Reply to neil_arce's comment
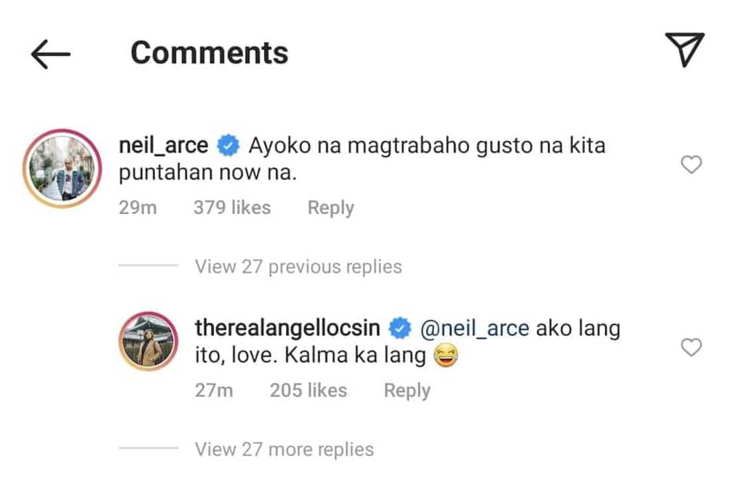This screenshot has width=742, height=489. (x=331, y=208)
